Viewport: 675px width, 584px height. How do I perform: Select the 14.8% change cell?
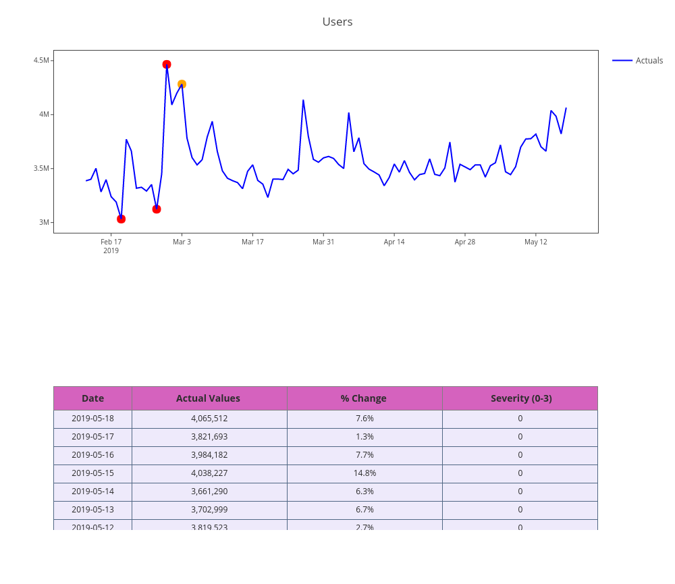coord(364,473)
